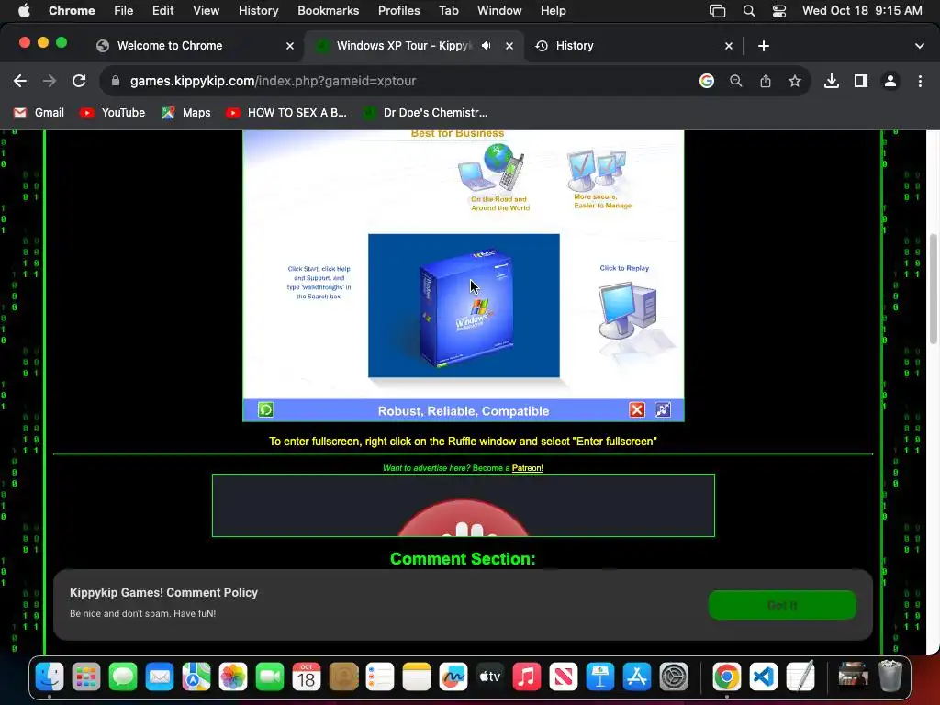This screenshot has height=705, width=940.
Task: Open the Trash in the dock
Action: pos(890,677)
